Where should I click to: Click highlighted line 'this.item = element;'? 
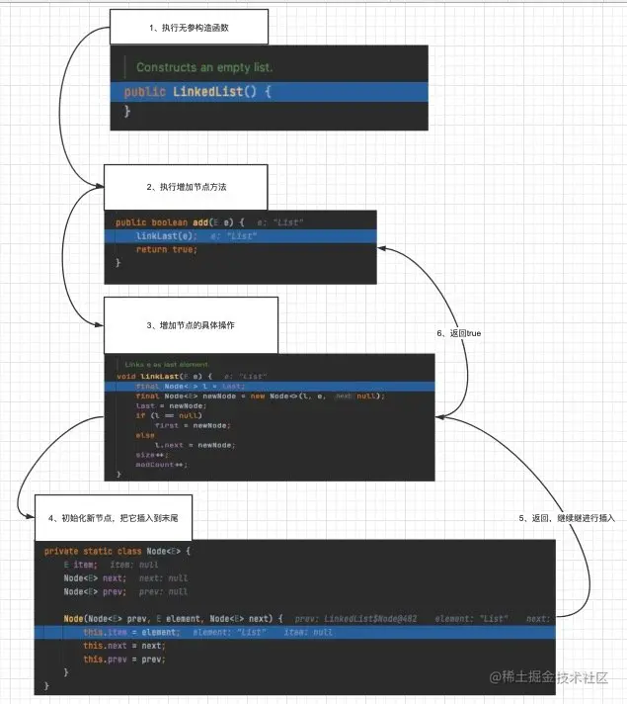click(x=294, y=632)
